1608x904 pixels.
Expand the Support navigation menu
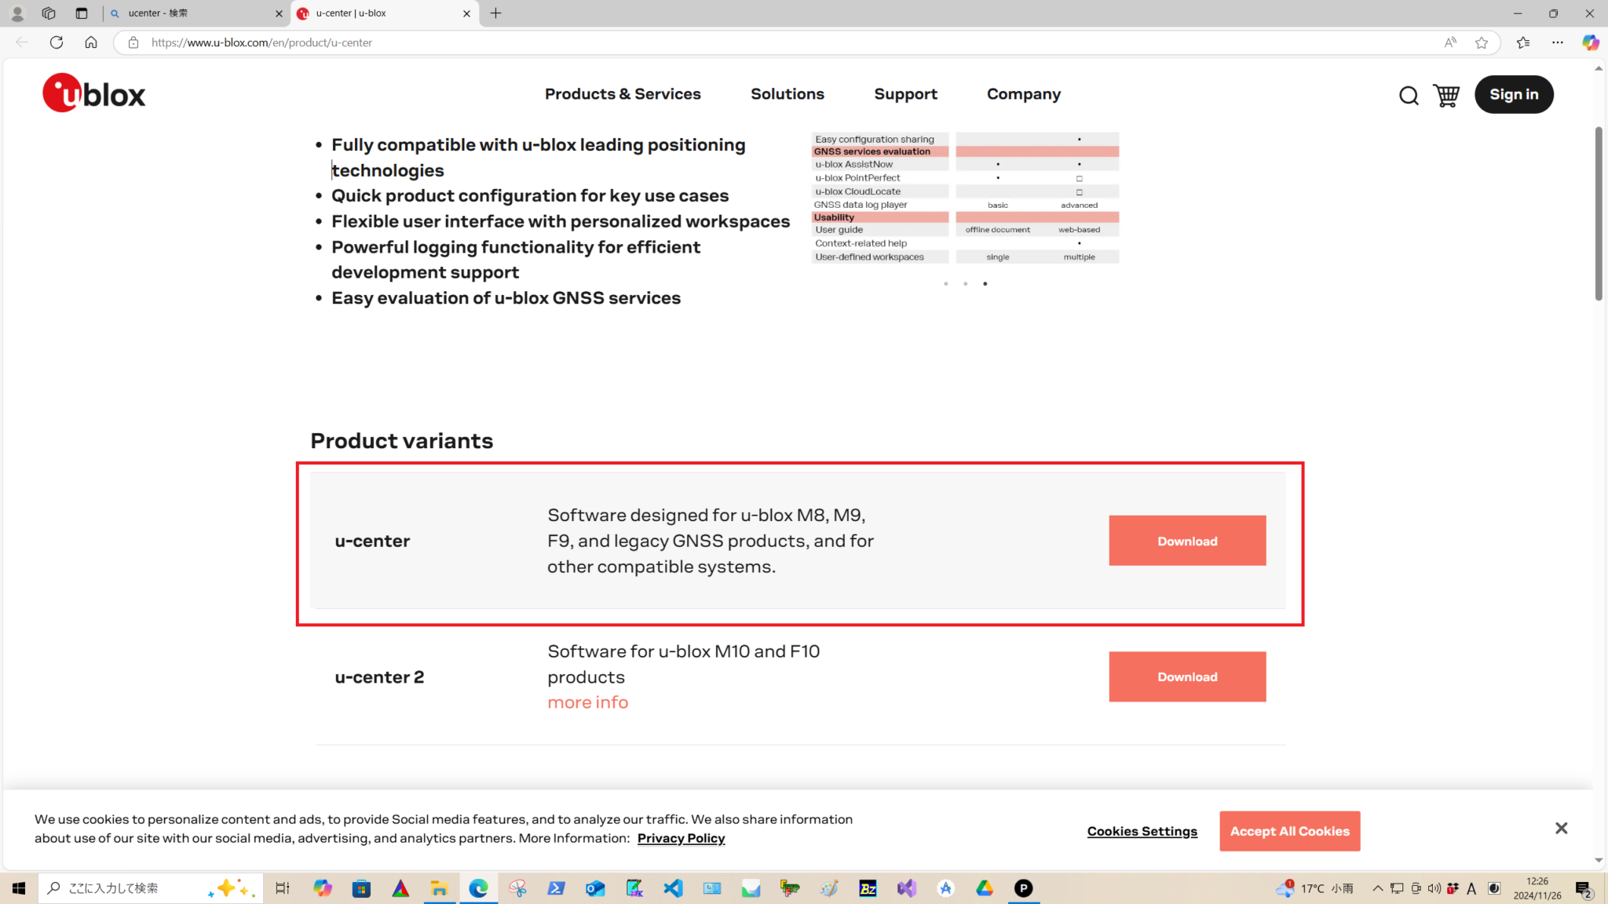click(x=905, y=94)
